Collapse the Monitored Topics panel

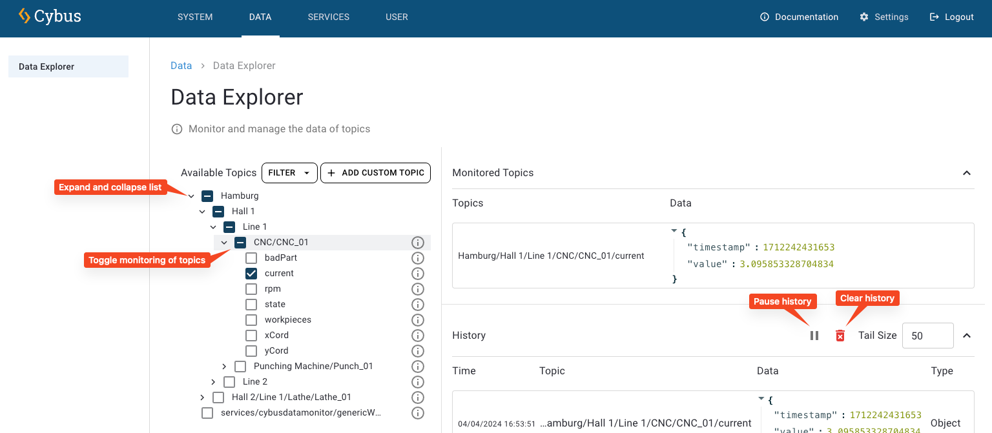(x=967, y=173)
